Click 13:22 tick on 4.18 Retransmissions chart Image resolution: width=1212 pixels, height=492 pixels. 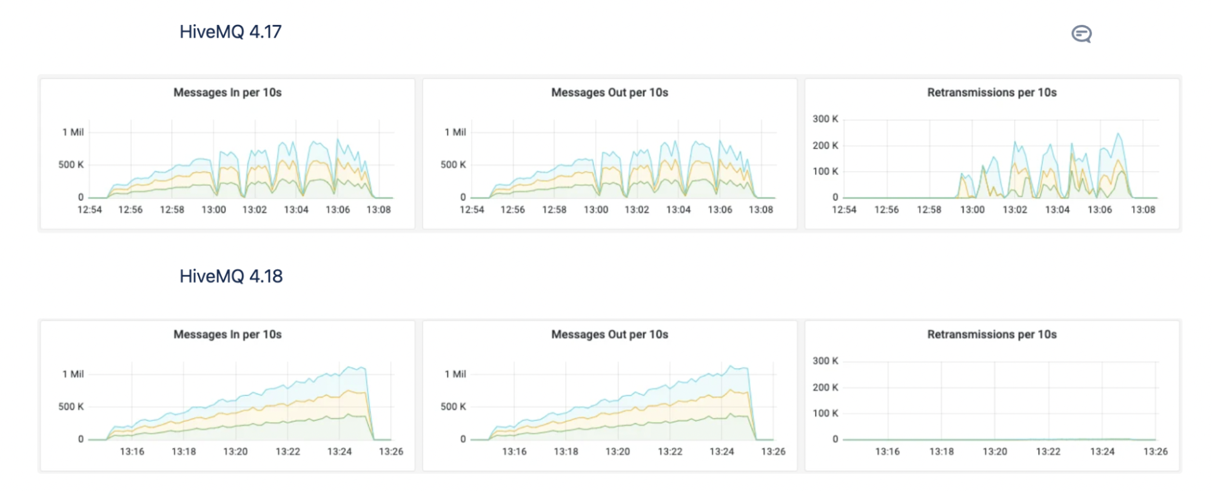tap(1048, 451)
